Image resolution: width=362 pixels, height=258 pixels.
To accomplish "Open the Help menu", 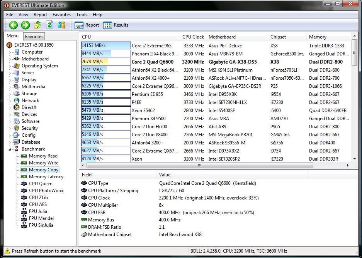I will point(97,15).
